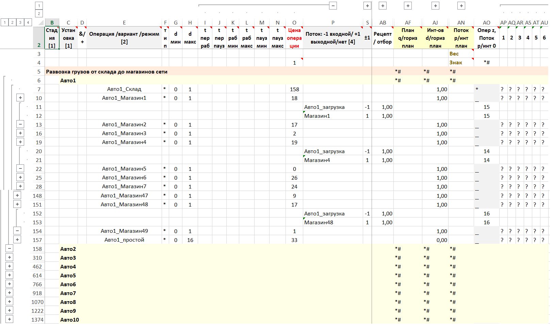The image size is (553, 325).
Task: Expand the Авто7 group at row 918
Action: (10, 293)
